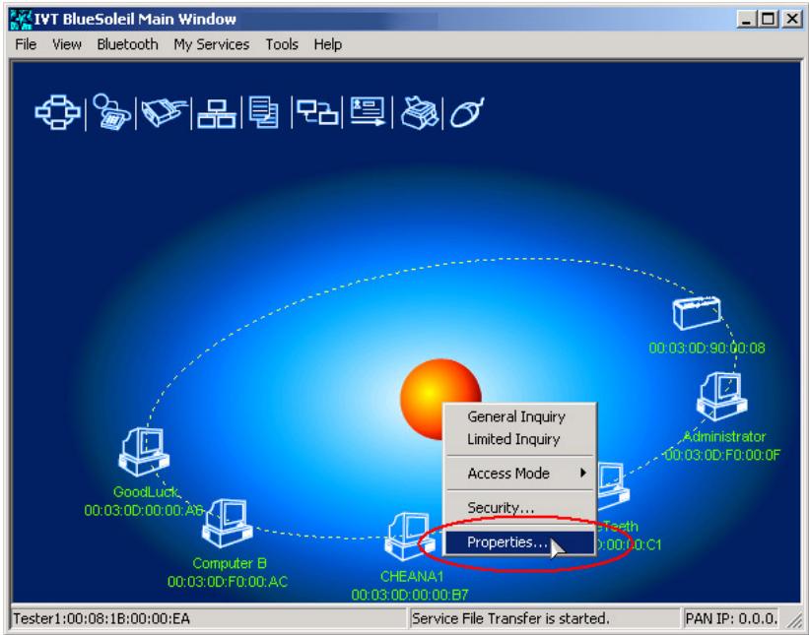Click the BlueSoleil title bar icon
Screen dimensions: 809x635
coord(20,20)
